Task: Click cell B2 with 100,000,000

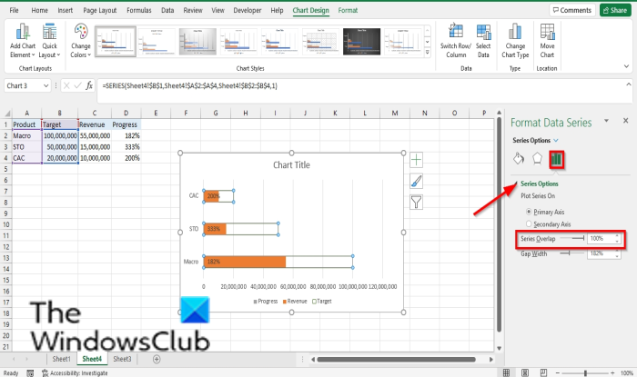Action: (x=60, y=135)
